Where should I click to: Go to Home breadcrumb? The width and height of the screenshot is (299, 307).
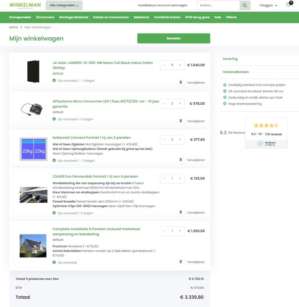13,27
